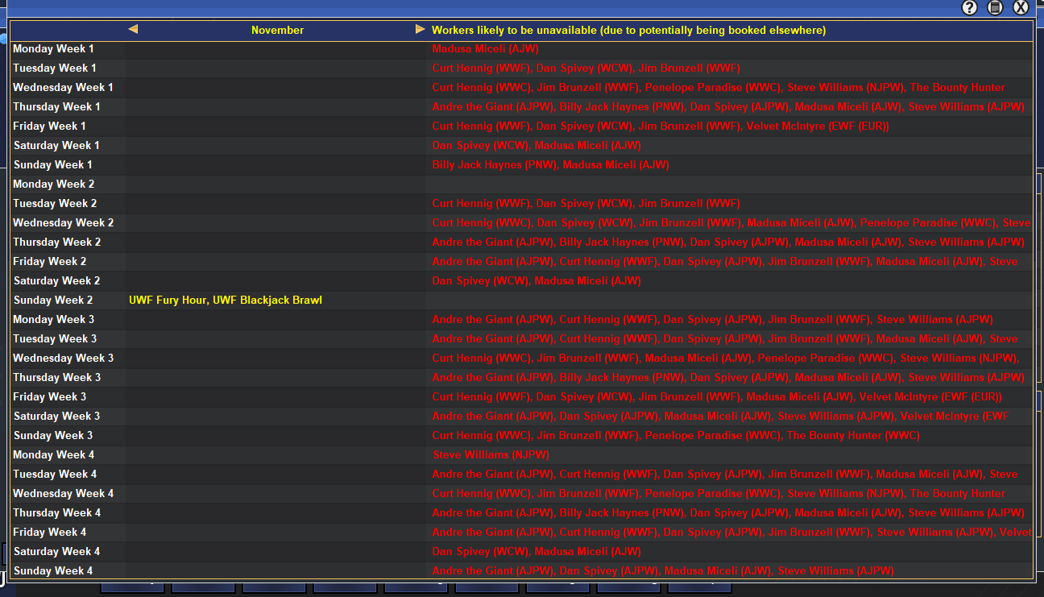Select the Monday Week 2 row
This screenshot has width=1044, height=597.
[521, 184]
